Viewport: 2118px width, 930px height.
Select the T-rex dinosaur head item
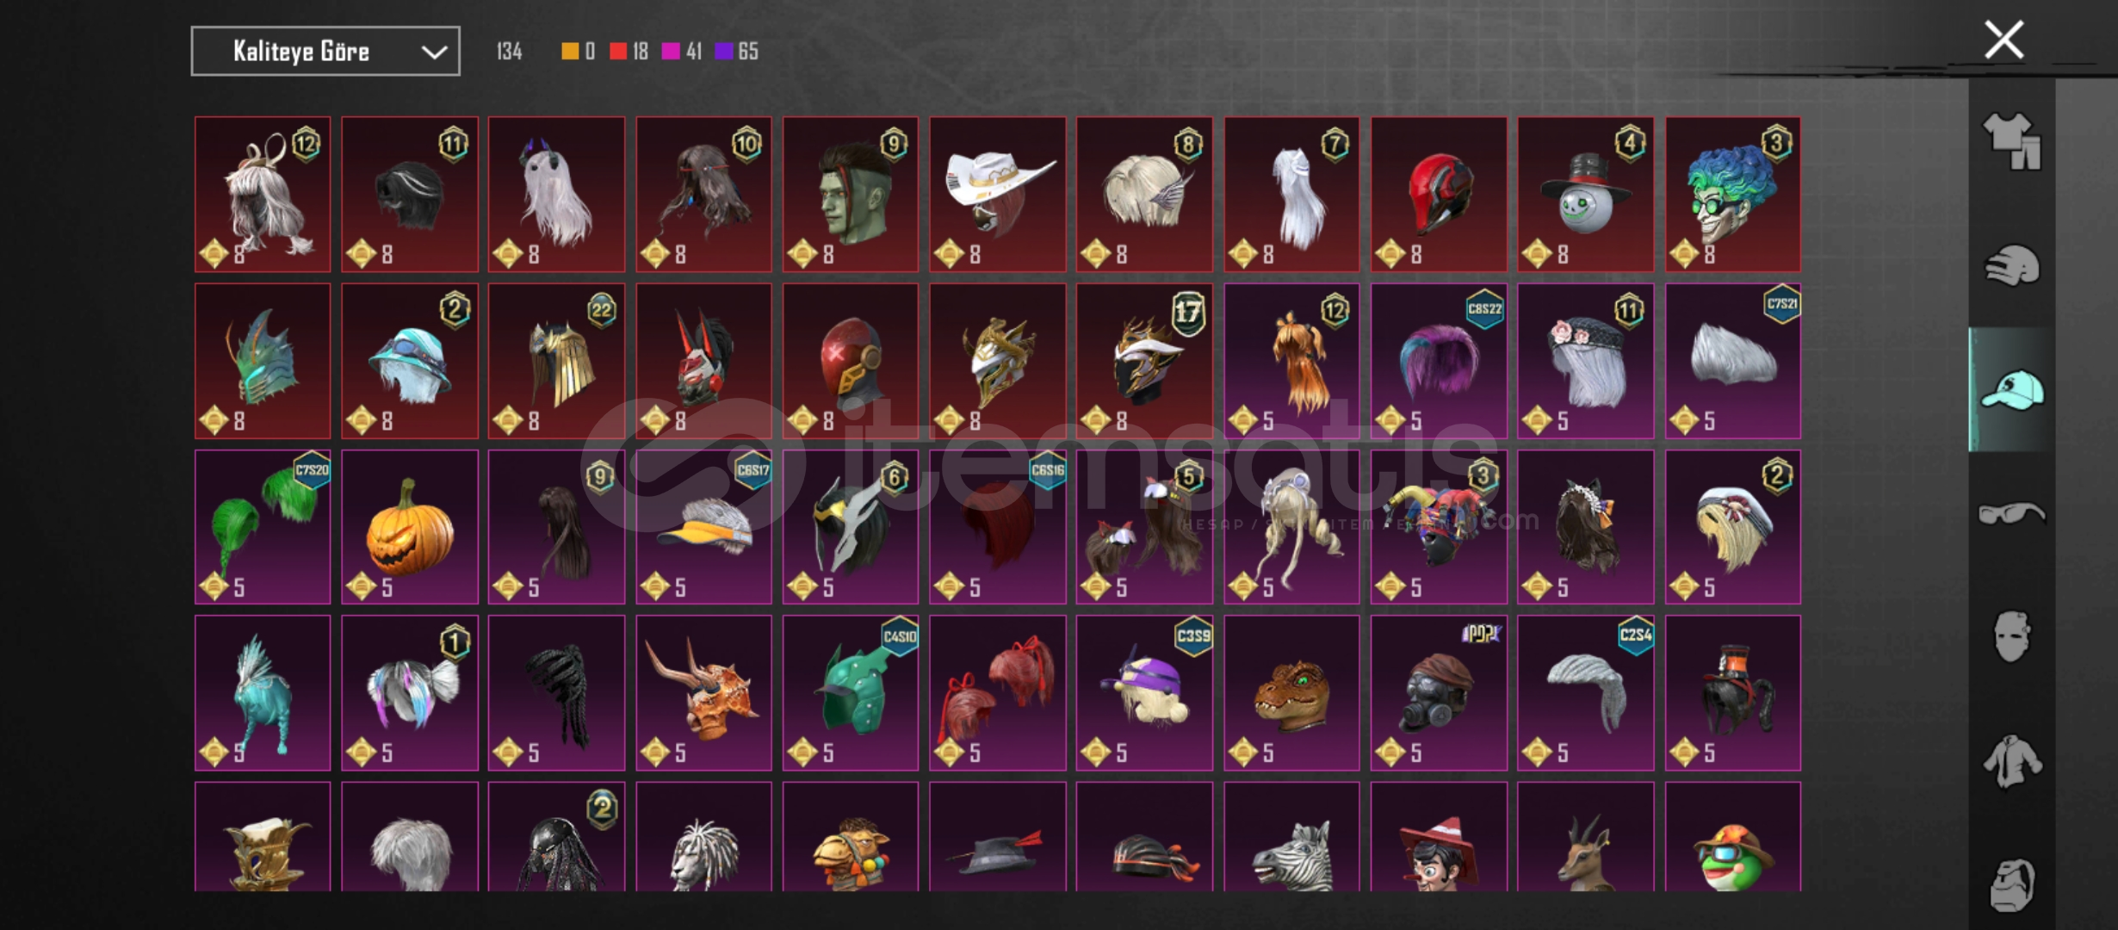[1291, 693]
